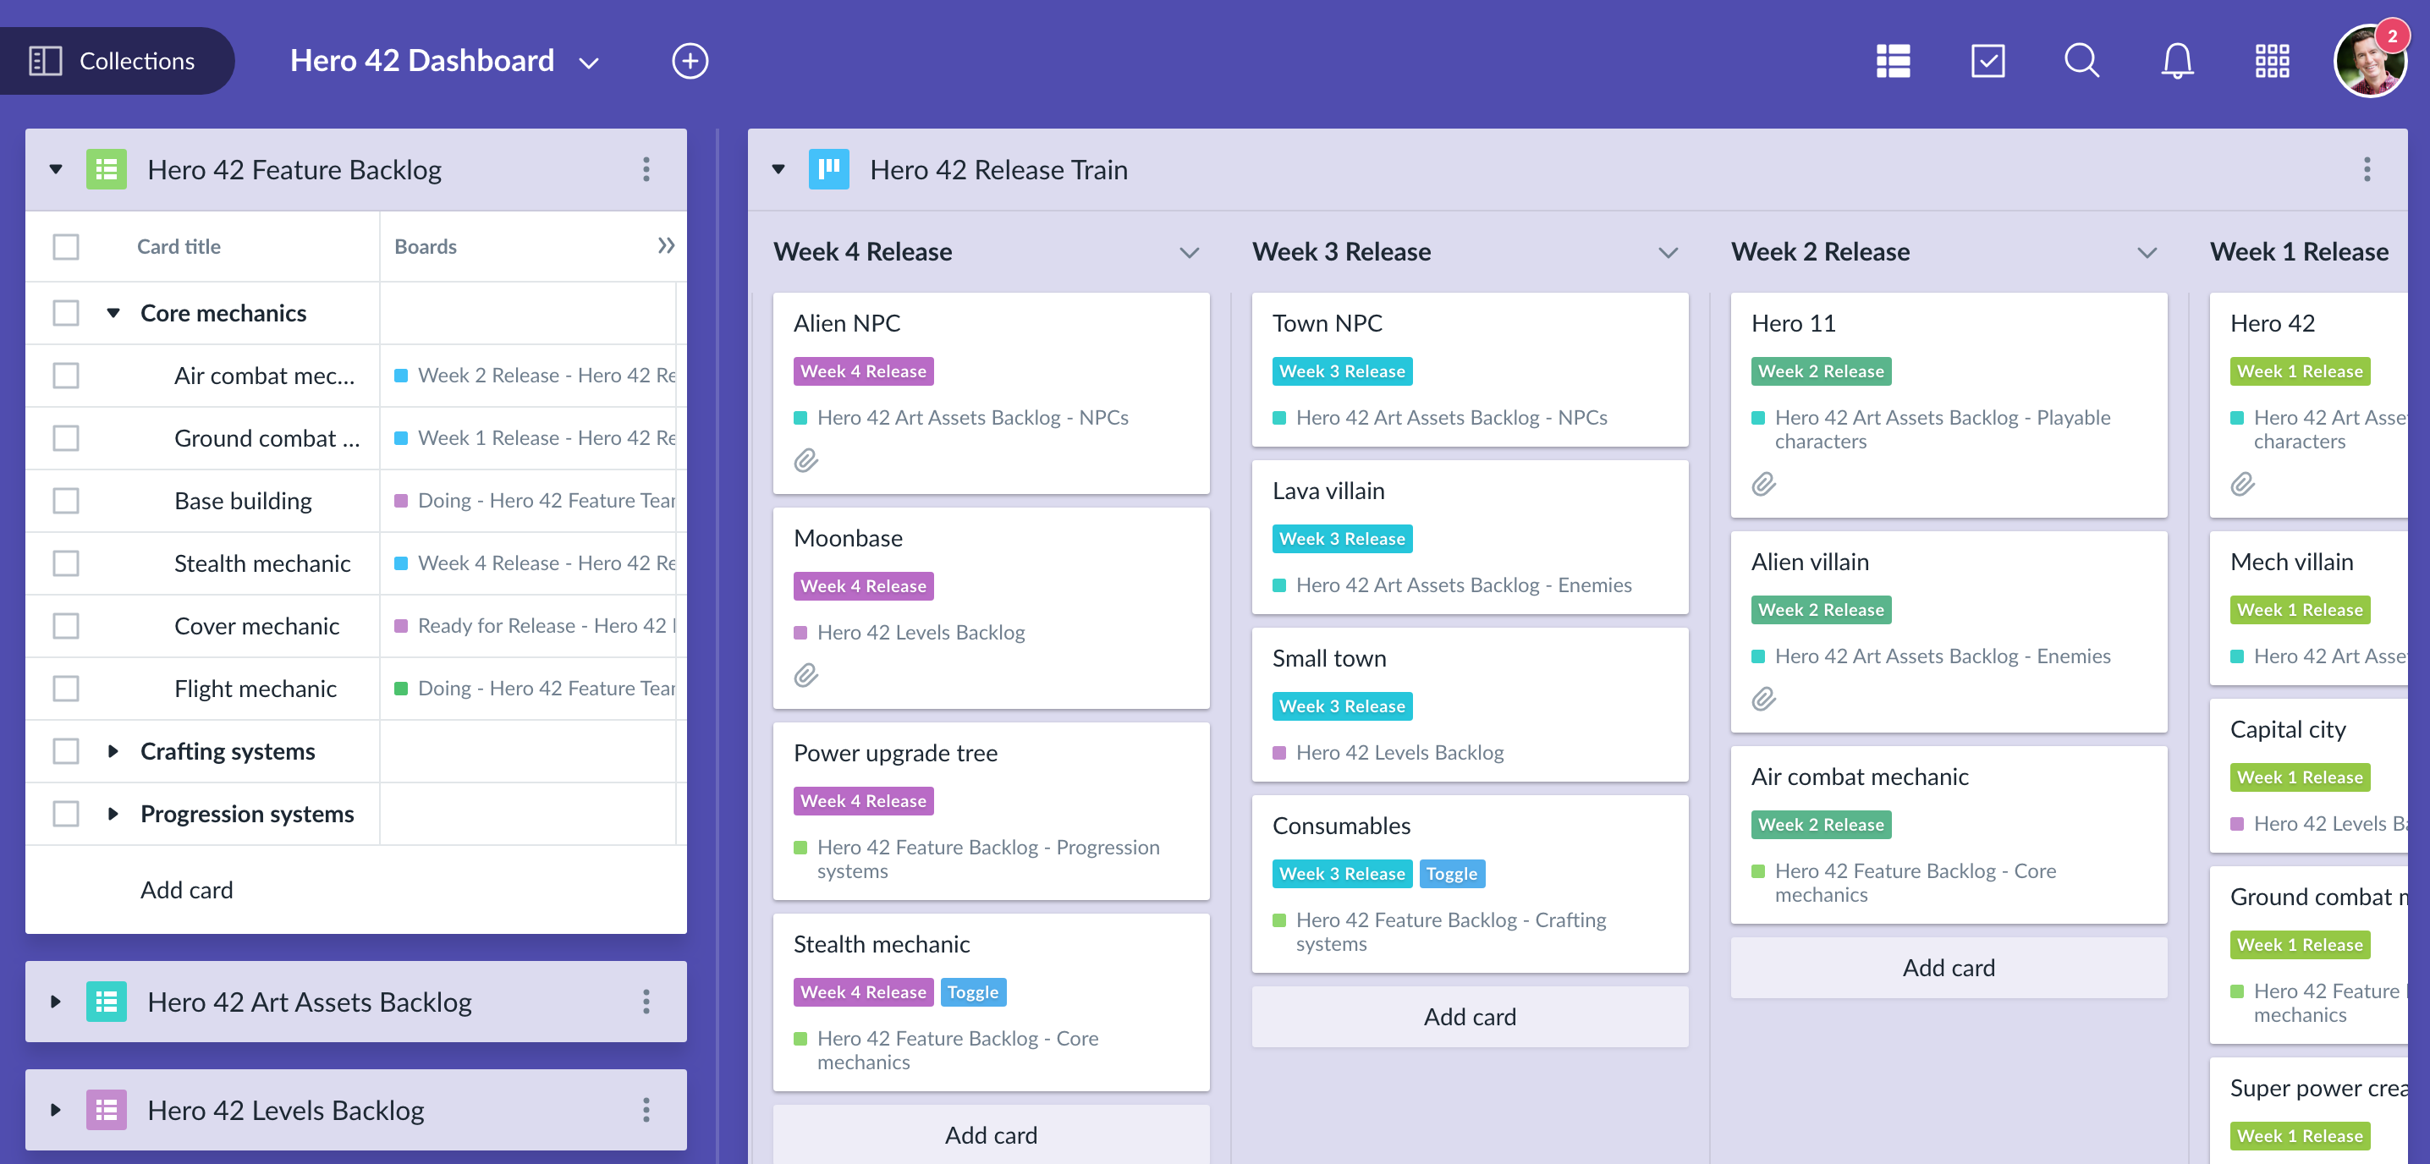Open Hero 42 Release Train options menu
Screen dimensions: 2430x1164
point(2366,170)
